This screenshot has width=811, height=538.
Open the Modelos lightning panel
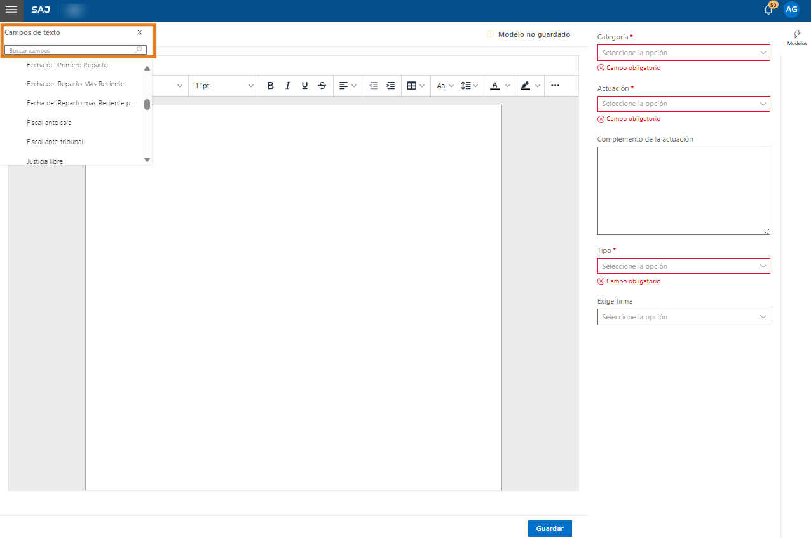[x=796, y=37]
